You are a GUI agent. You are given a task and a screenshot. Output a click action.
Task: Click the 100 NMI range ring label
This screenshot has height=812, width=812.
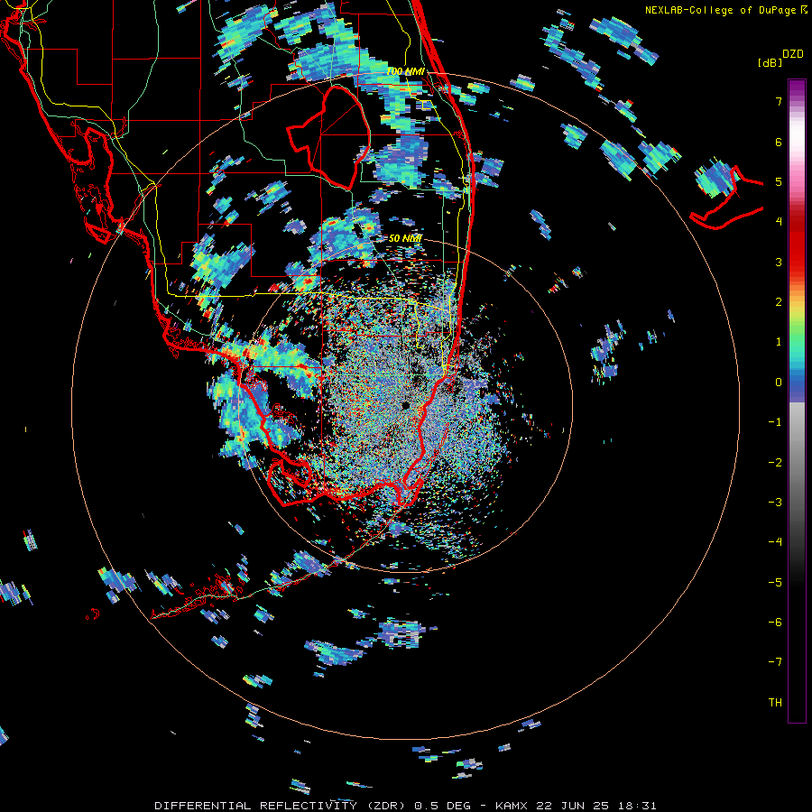pos(405,71)
